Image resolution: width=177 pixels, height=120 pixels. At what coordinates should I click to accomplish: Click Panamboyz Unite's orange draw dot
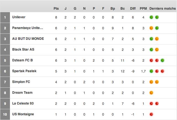click(151, 28)
